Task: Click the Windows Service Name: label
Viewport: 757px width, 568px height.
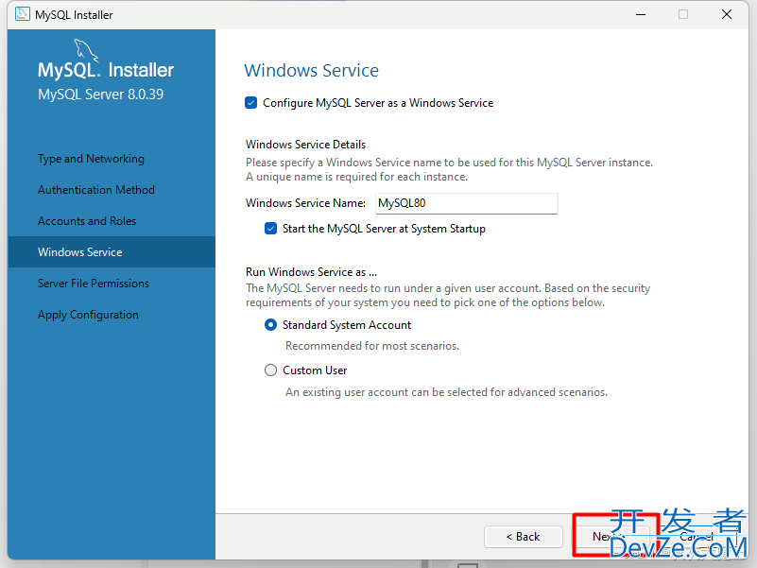Action: pos(305,203)
